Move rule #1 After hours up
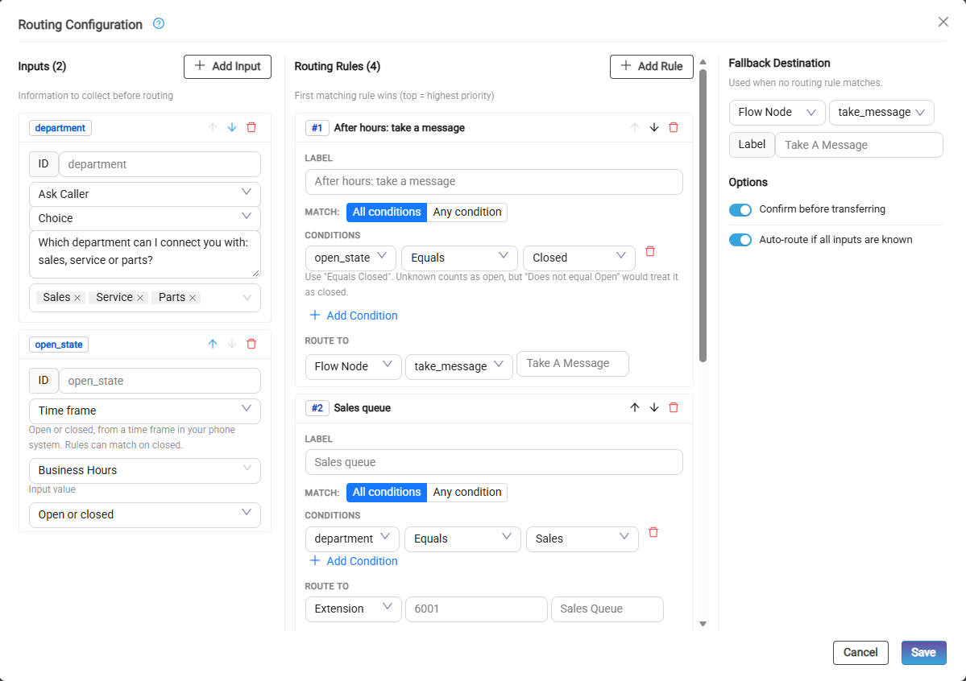Viewport: 966px width, 681px height. coord(635,127)
